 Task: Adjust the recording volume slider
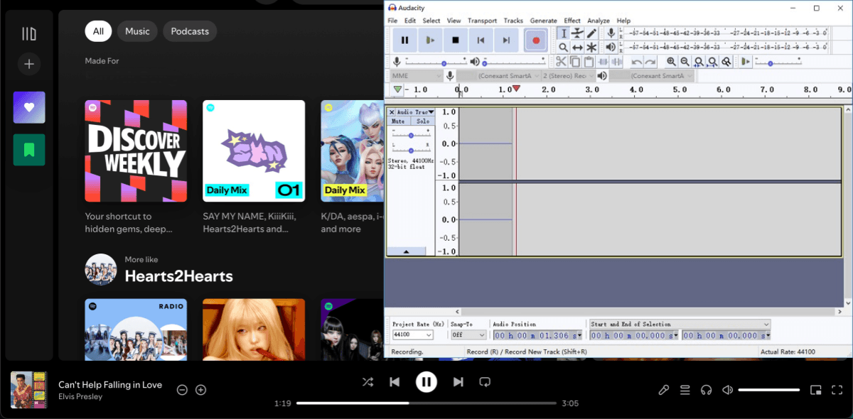(x=436, y=62)
